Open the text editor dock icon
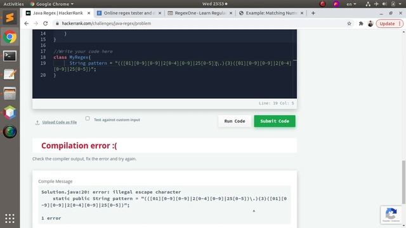This screenshot has height=228, width=406. click(x=10, y=75)
